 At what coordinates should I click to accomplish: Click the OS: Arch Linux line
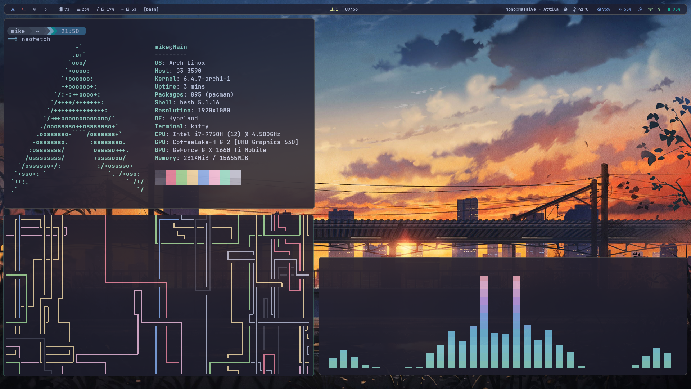point(180,63)
